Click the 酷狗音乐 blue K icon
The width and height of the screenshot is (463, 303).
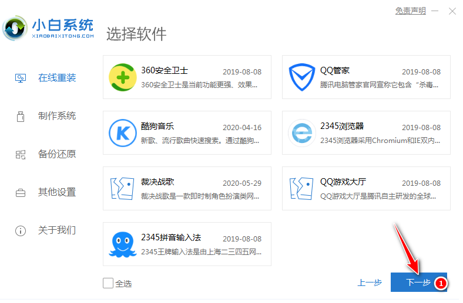click(x=123, y=133)
